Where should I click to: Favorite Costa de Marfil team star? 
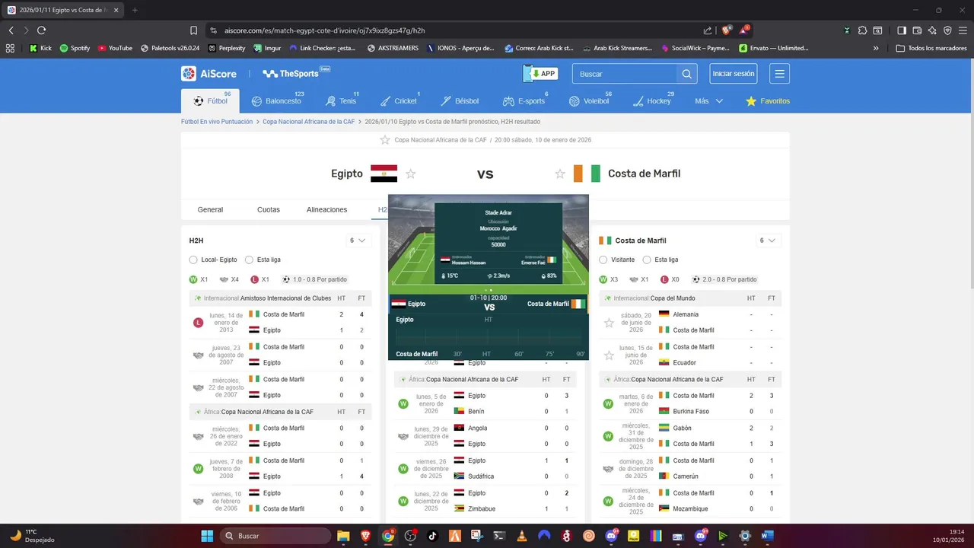point(560,174)
